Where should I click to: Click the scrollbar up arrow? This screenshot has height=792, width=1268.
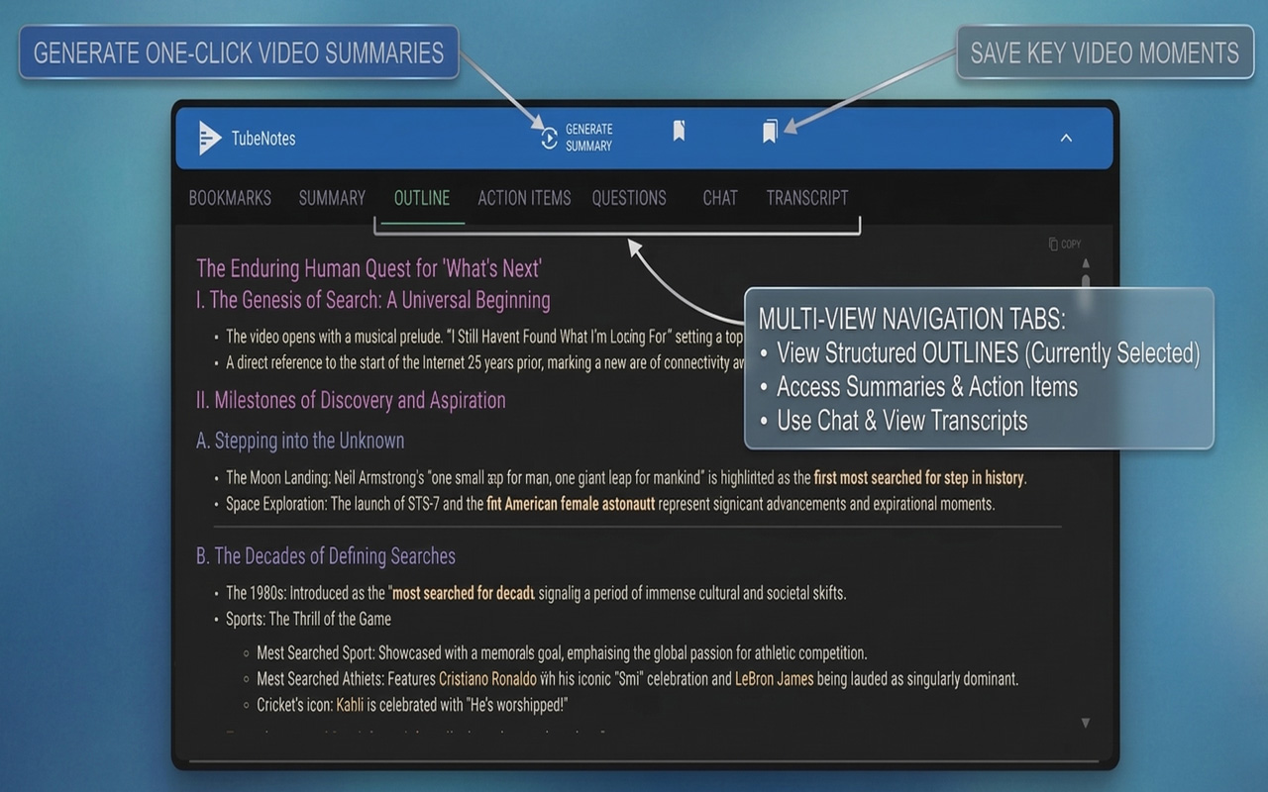[x=1085, y=264]
